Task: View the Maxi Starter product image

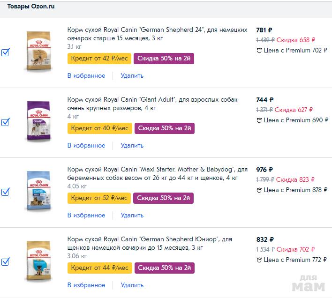Action: [39, 191]
